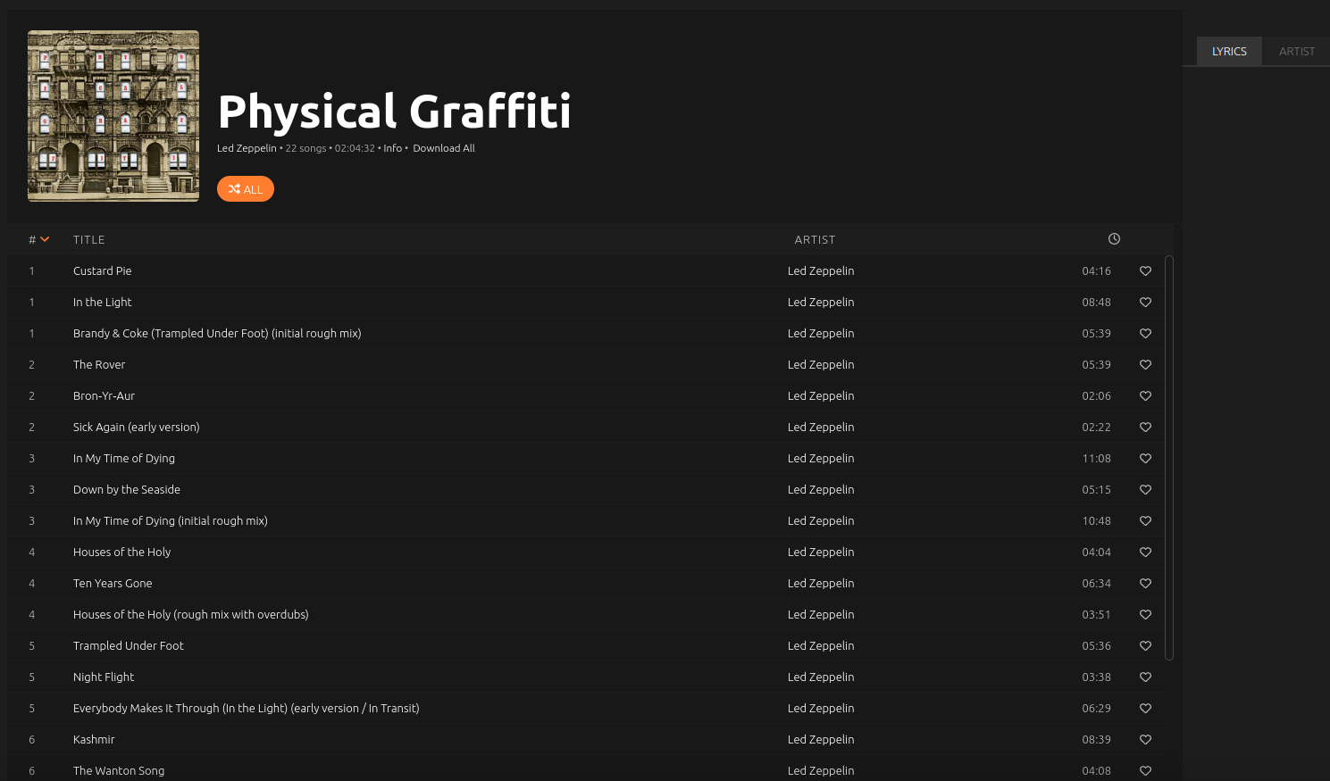1330x781 pixels.
Task: Select the In the Light track title
Action: tap(103, 303)
